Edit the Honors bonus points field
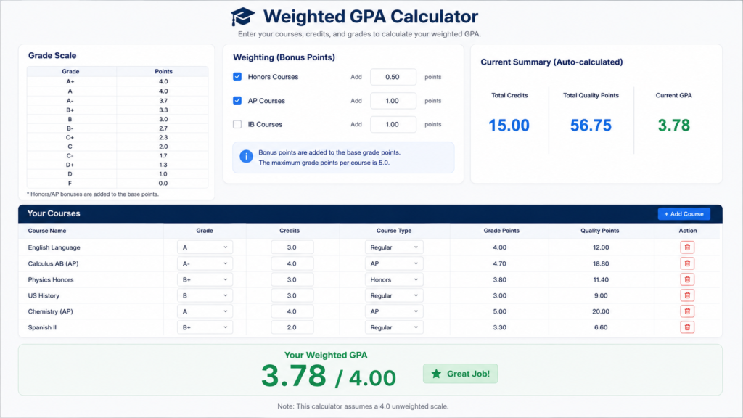This screenshot has width=743, height=418. pos(393,77)
